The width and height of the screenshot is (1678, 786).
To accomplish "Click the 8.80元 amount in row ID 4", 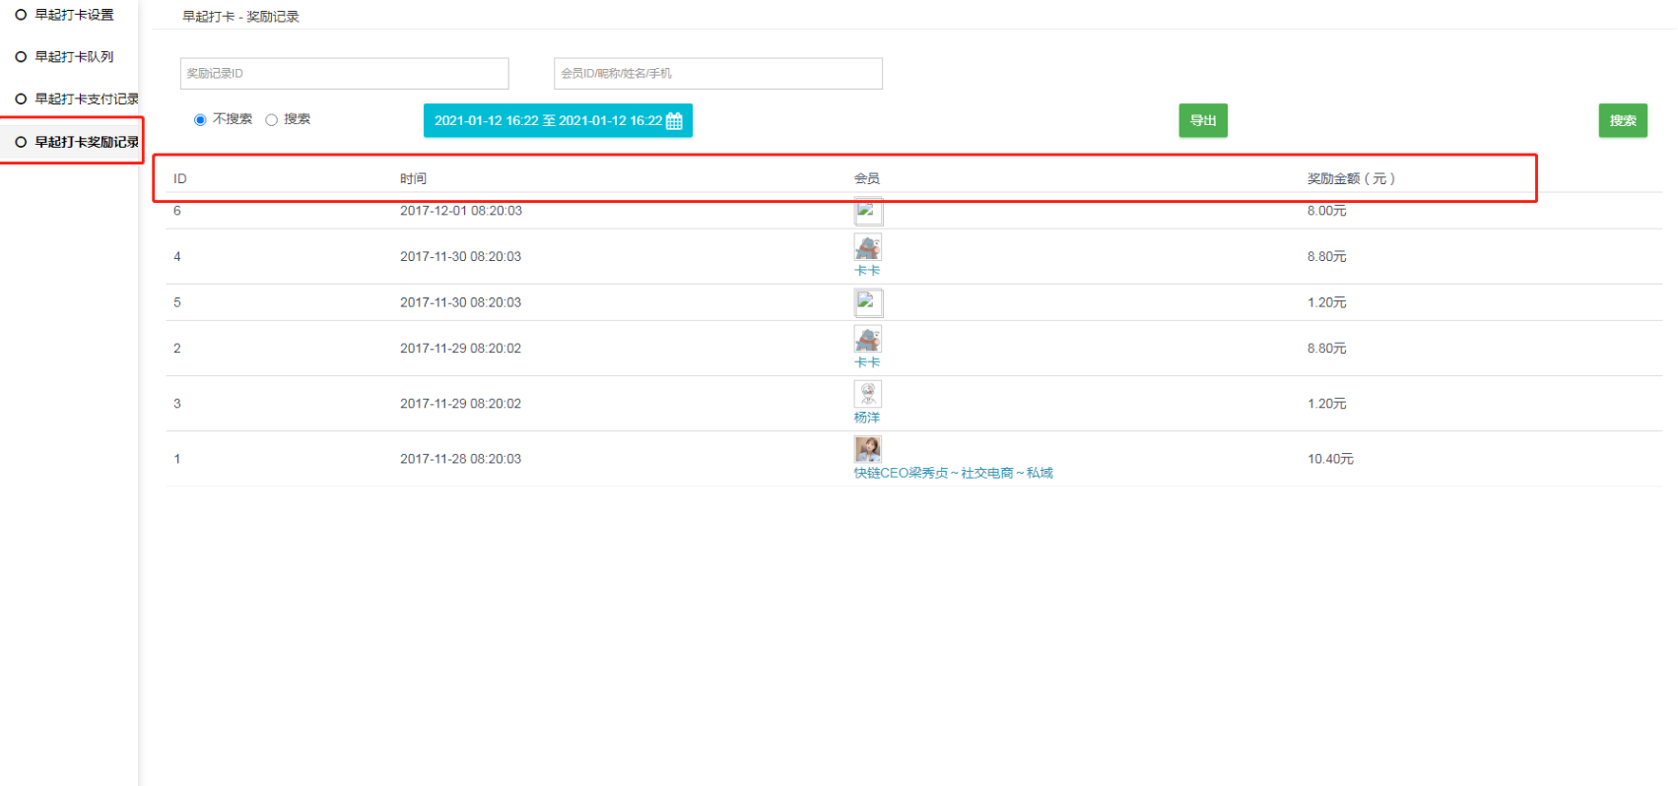I will coord(1327,257).
